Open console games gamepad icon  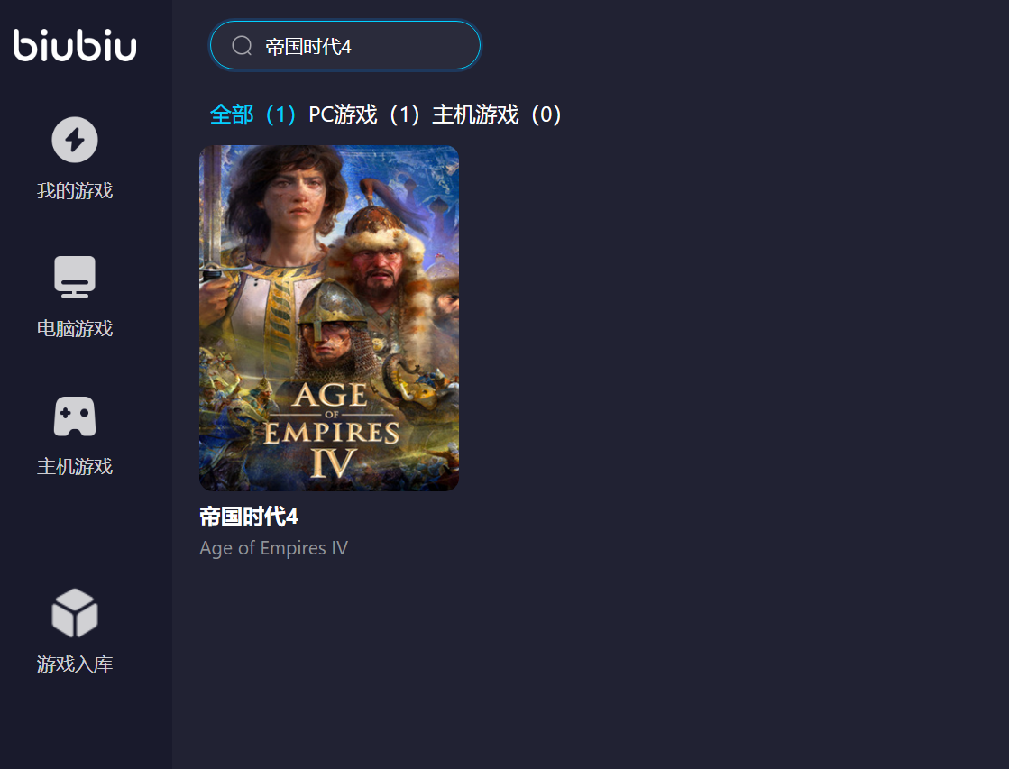point(75,417)
